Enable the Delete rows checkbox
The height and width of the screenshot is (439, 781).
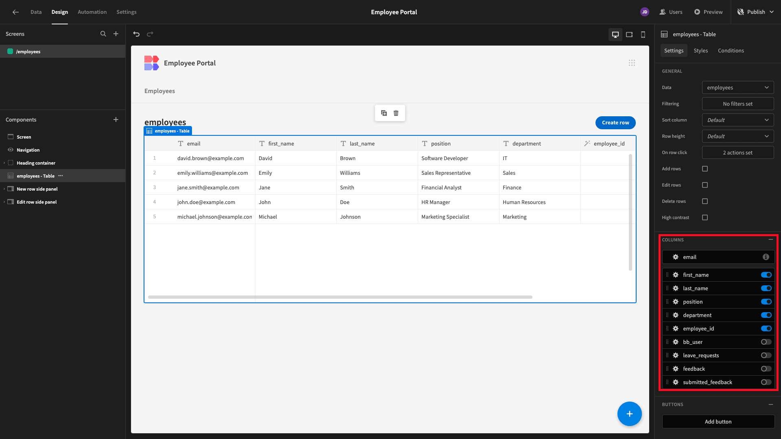(x=705, y=201)
